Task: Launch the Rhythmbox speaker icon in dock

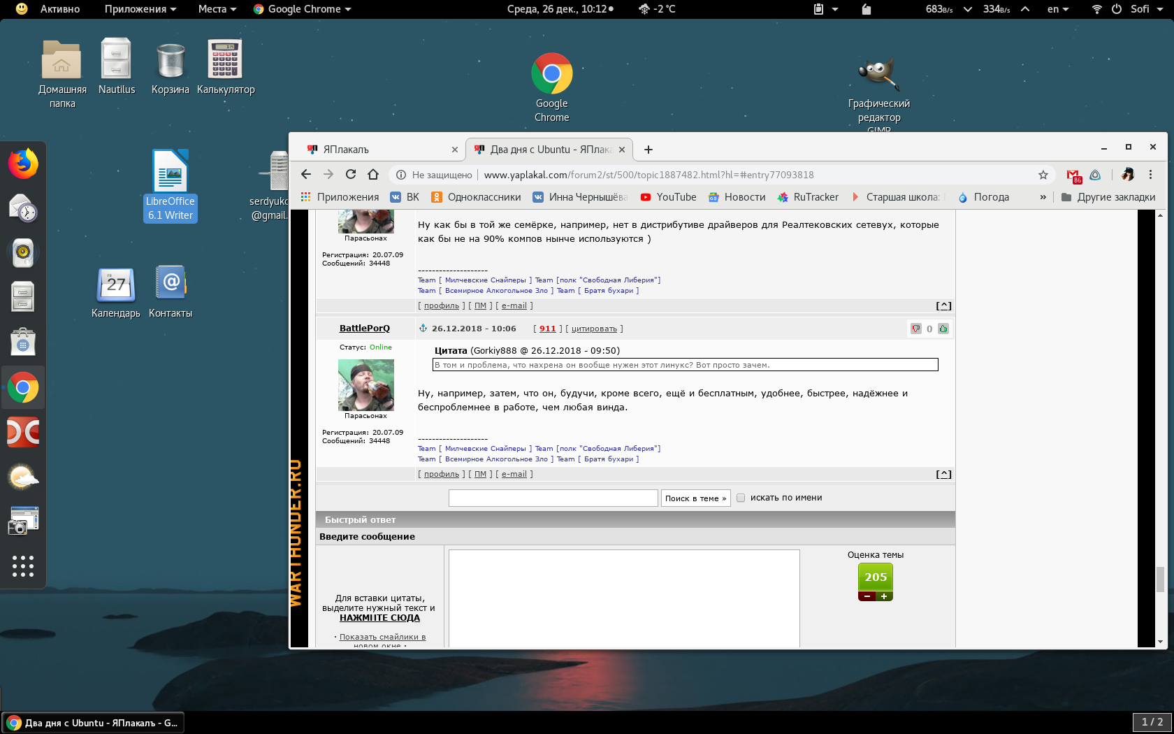Action: click(x=23, y=253)
